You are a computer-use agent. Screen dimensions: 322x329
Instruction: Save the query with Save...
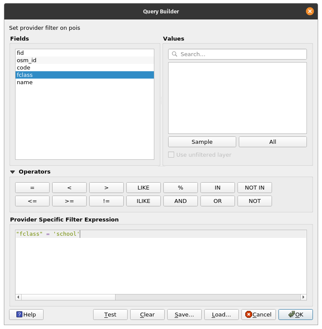pyautogui.click(x=184, y=314)
